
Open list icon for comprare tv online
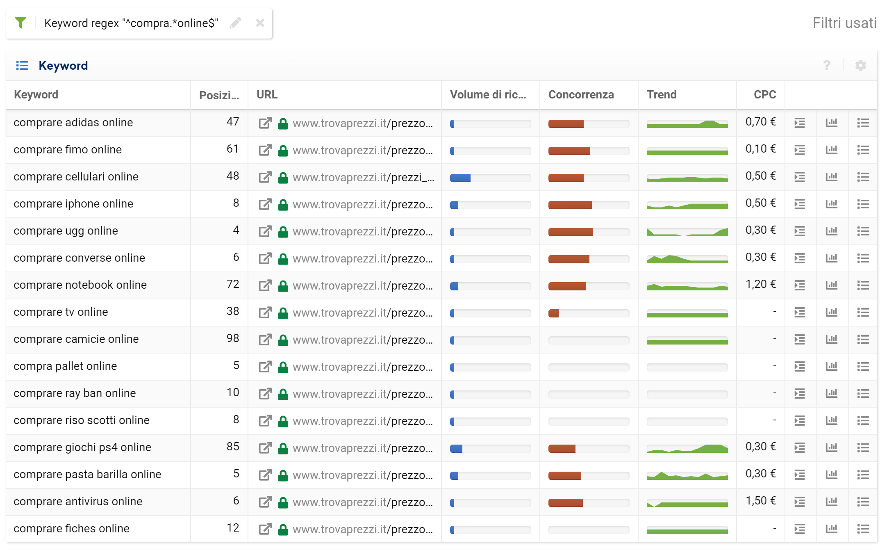pyautogui.click(x=863, y=312)
